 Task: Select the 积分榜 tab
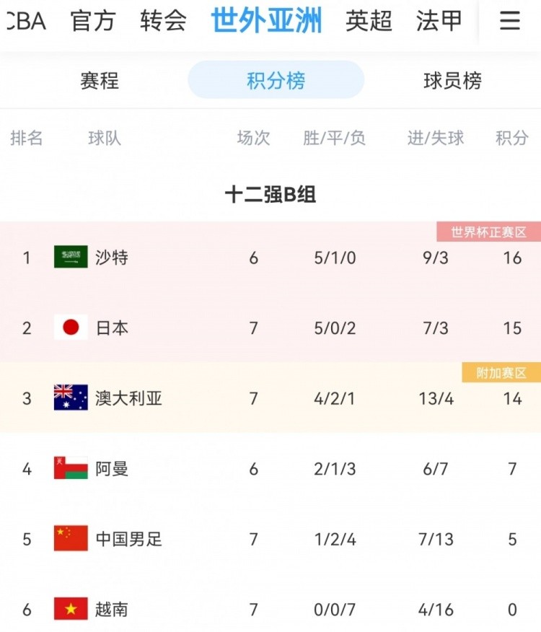pyautogui.click(x=276, y=80)
